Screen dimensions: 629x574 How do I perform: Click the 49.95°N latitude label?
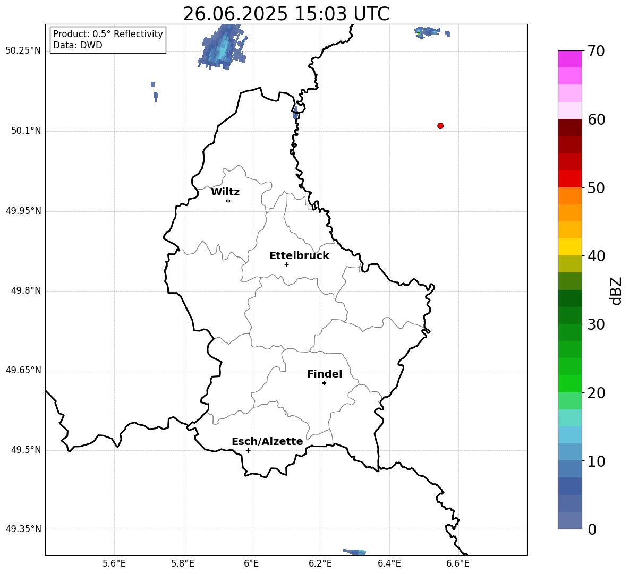(x=23, y=211)
